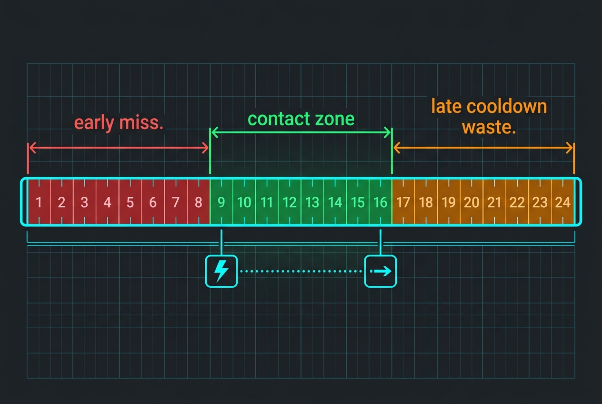
Task: Select frame 1 in the timeline
Action: click(39, 202)
